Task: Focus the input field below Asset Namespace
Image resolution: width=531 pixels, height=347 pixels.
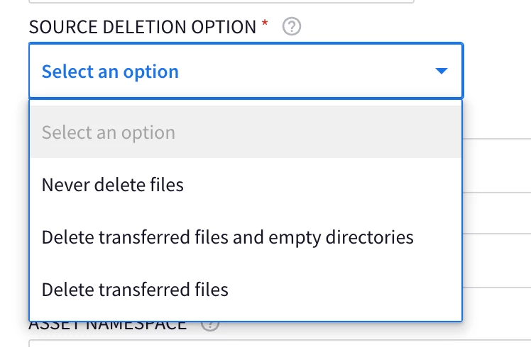Action: coord(280,343)
